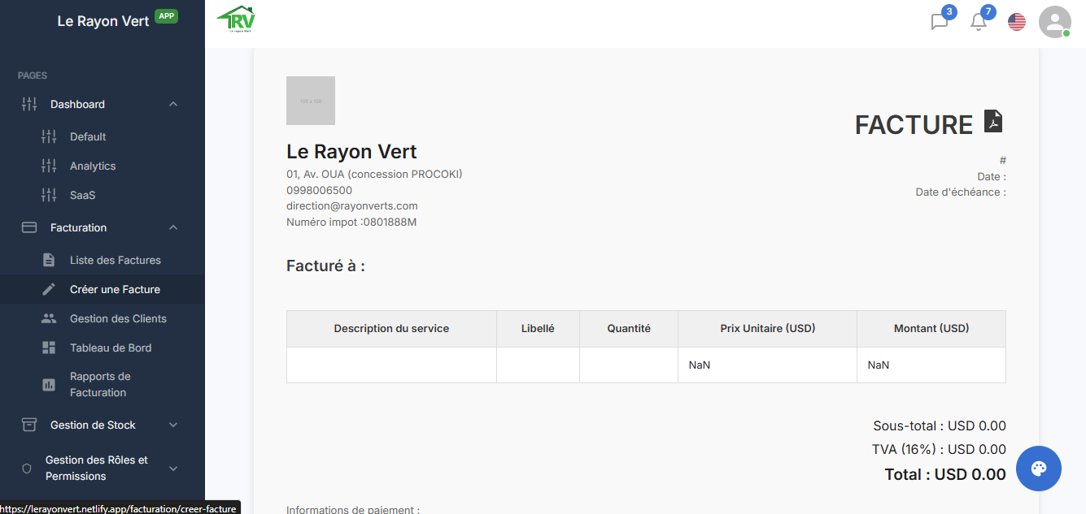1086x514 pixels.
Task: Expand Gestion des Rôles et Permissions chevron
Action: [x=173, y=469]
